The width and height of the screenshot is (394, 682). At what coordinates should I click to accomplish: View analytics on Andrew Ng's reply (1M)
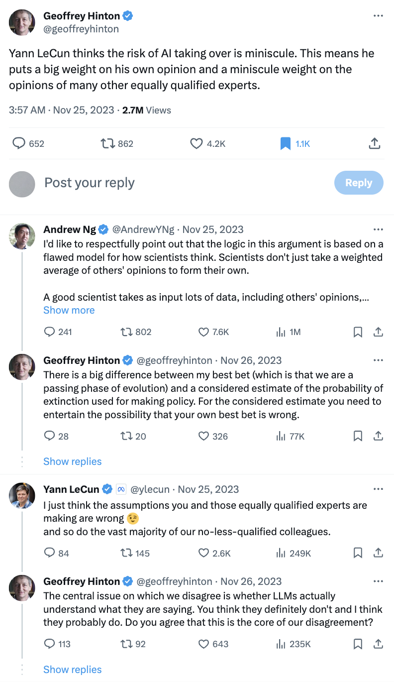[281, 332]
